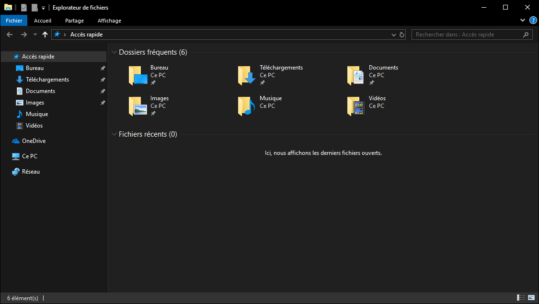Select Réseau in the navigation pane
Image resolution: width=539 pixels, height=304 pixels.
tap(31, 172)
